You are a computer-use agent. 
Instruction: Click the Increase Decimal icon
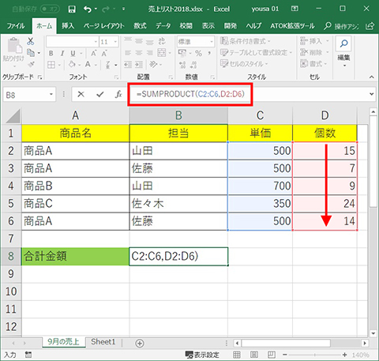click(182, 65)
